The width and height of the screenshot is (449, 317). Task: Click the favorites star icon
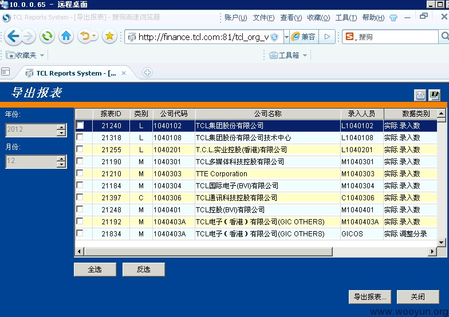110,37
